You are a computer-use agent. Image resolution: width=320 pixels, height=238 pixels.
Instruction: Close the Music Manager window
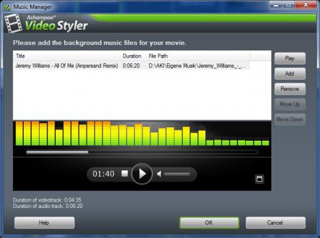coord(305,4)
